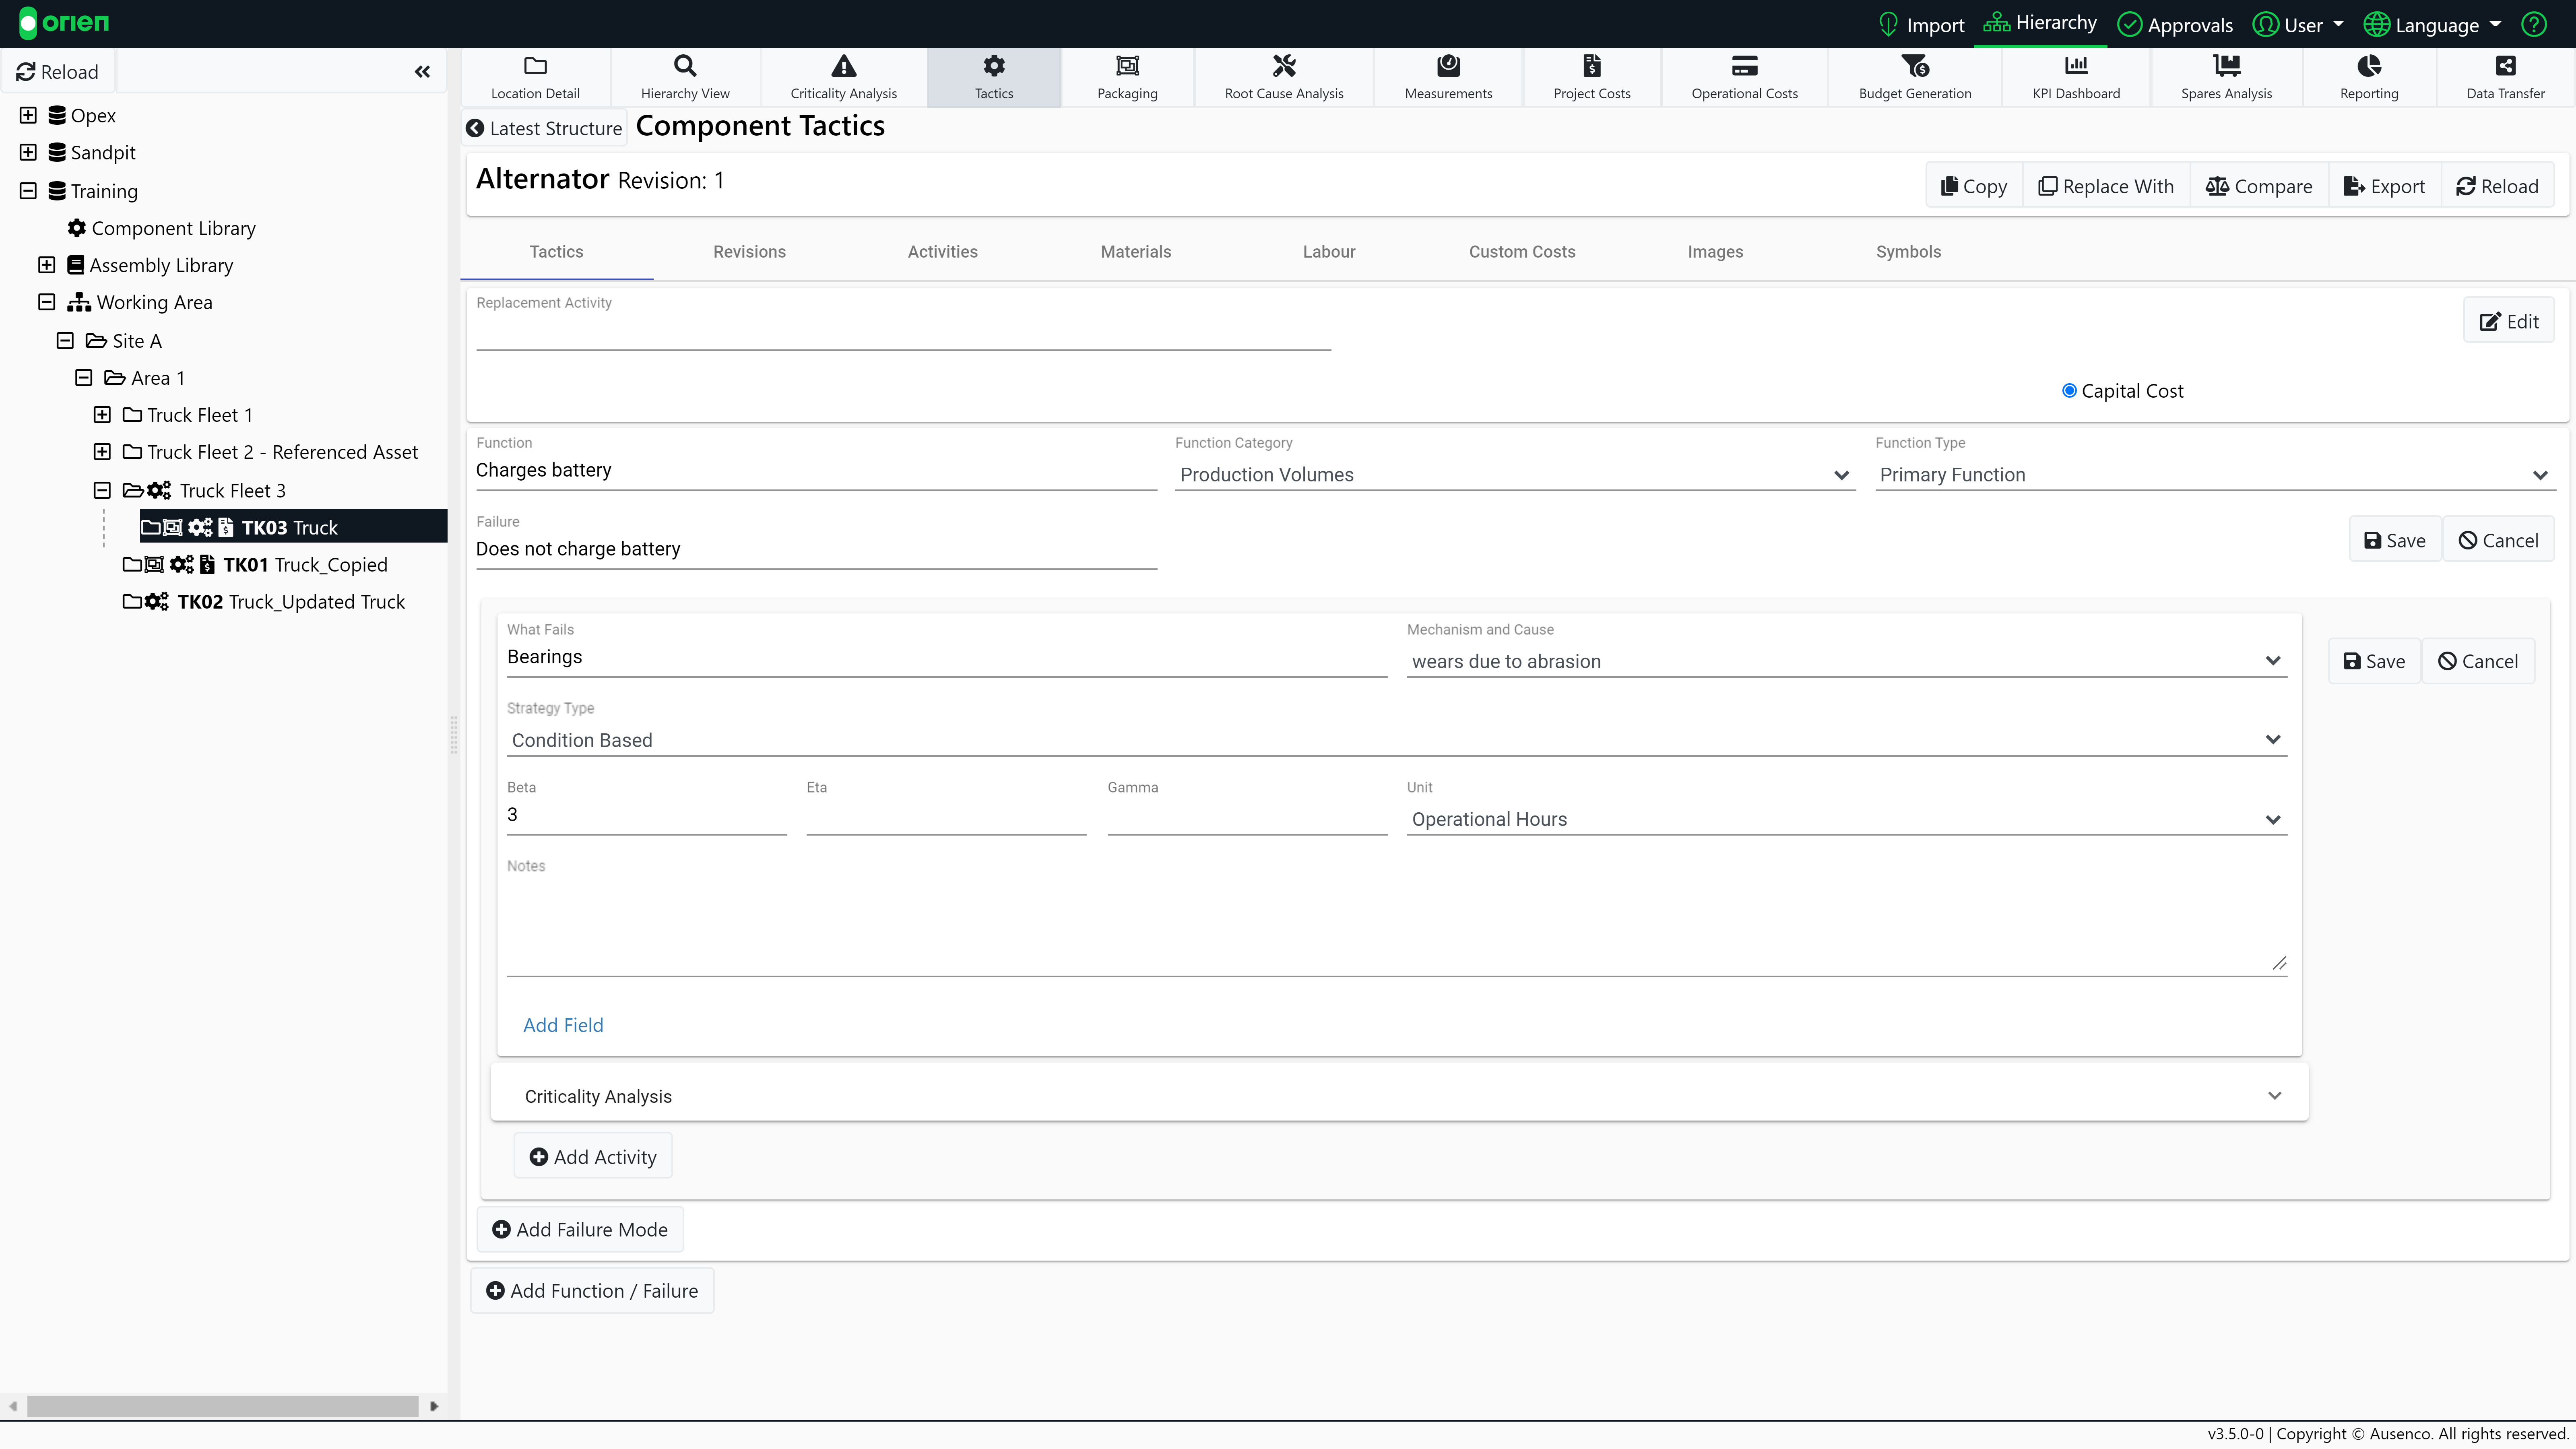Open Function Category dropdown
Image resolution: width=2576 pixels, height=1449 pixels.
1515,475
